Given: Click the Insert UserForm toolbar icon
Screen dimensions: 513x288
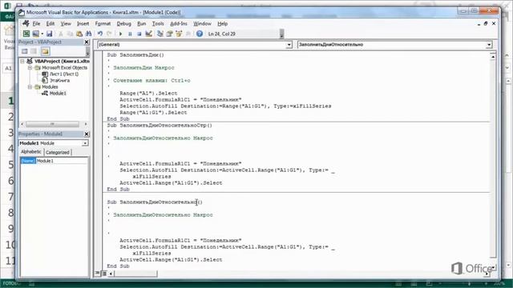Looking at the screenshot, I should 35,34.
